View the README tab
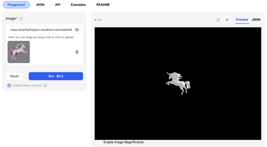Image resolution: width=267 pixels, height=147 pixels. click(x=103, y=5)
